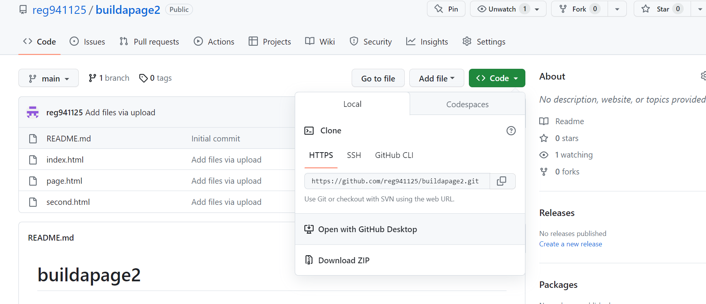The height and width of the screenshot is (304, 706).
Task: Open the repository Settings tab
Action: coord(484,42)
